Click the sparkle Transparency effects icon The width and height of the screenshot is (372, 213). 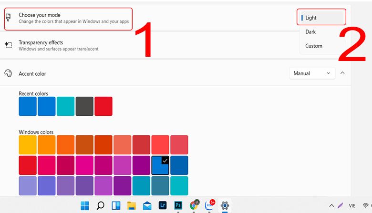pyautogui.click(x=8, y=45)
